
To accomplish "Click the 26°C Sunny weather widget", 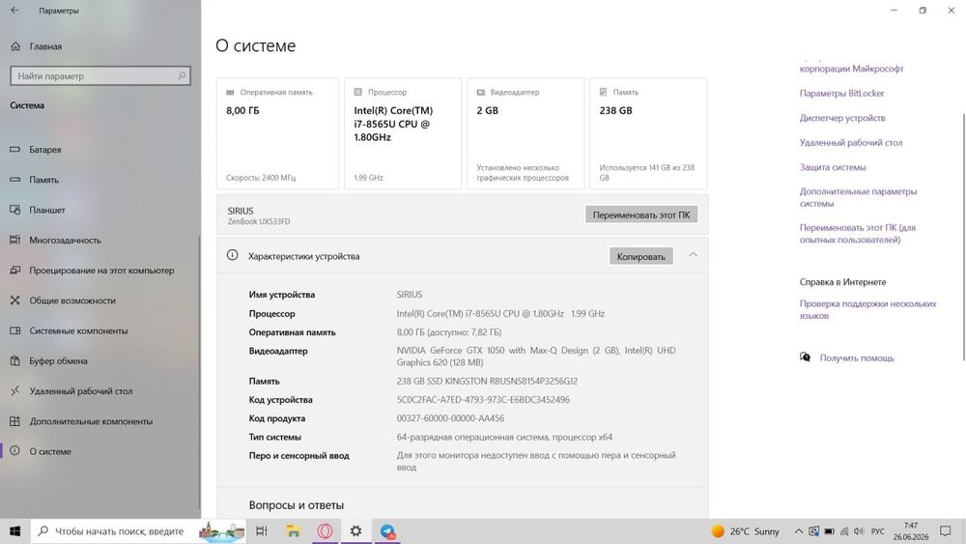I will pos(745,531).
